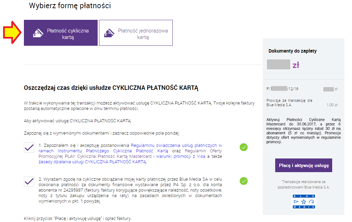Click Oszczędzaj czas dzięki usłudze heading
This screenshot has height=222, width=352.
pos(111,88)
